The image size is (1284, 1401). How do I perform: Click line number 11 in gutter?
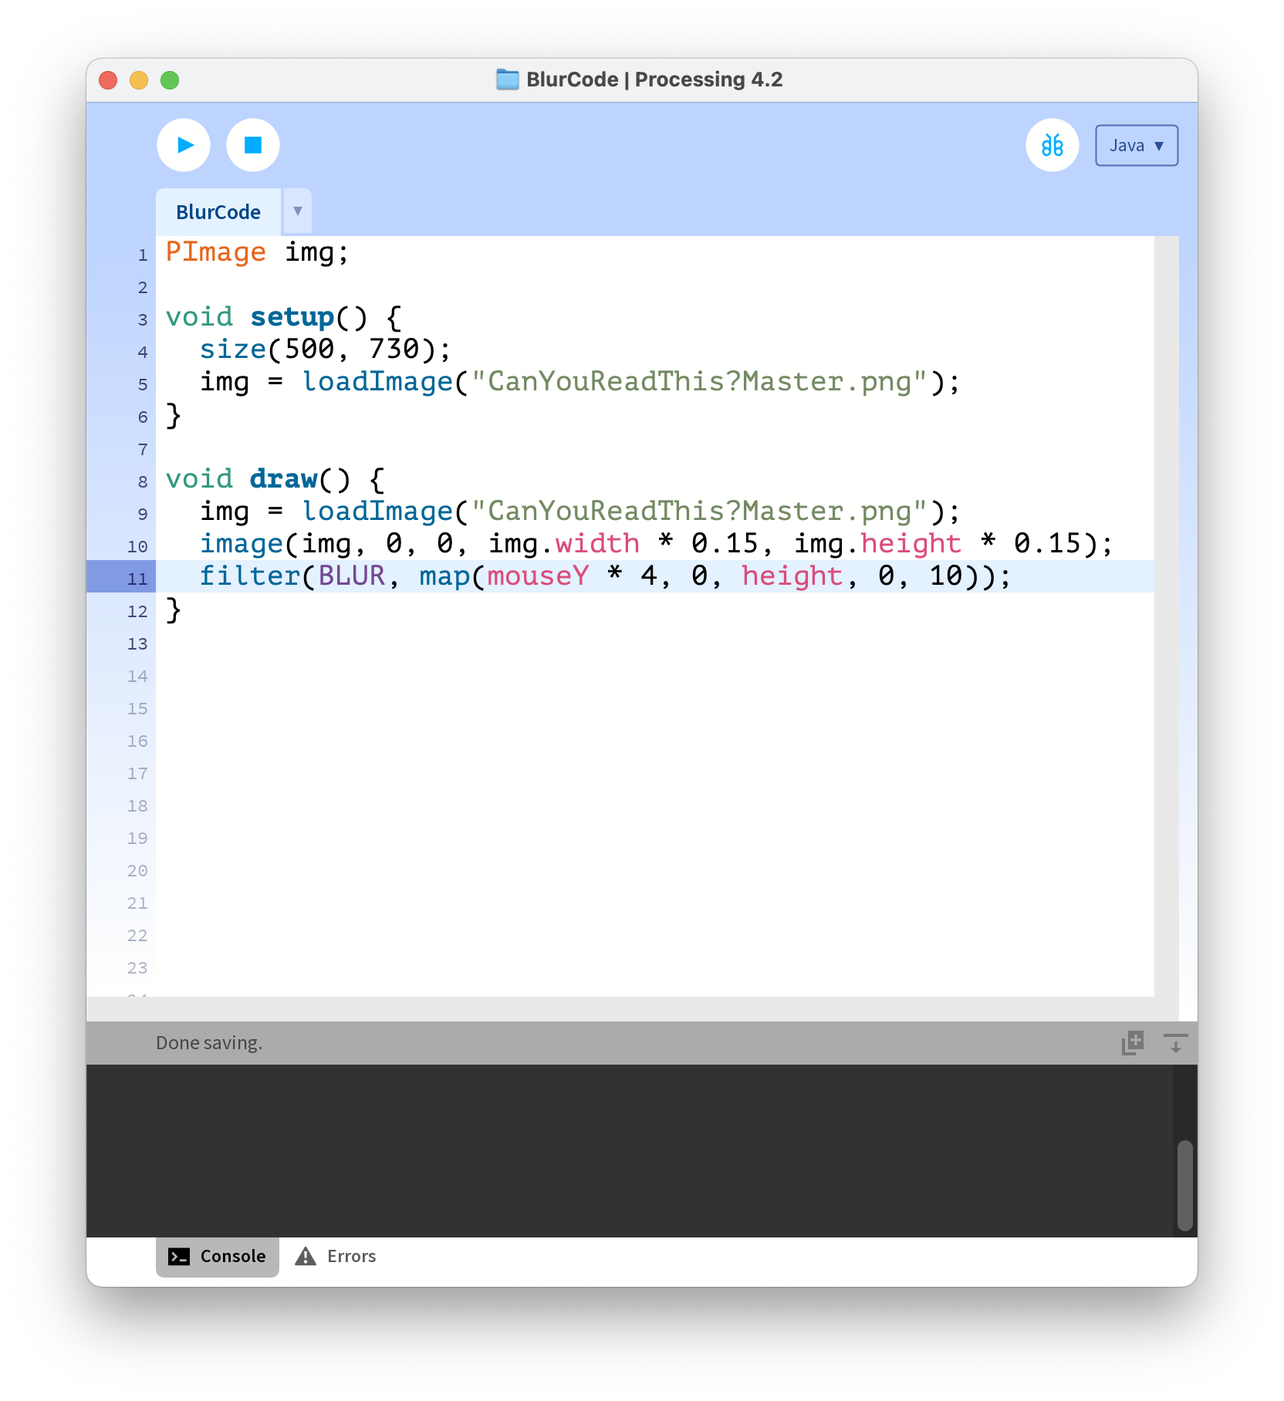coord(137,579)
